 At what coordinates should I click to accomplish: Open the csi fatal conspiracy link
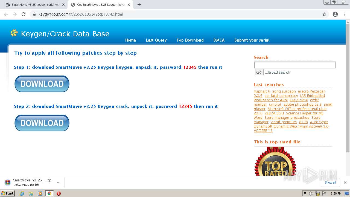[x=281, y=96]
